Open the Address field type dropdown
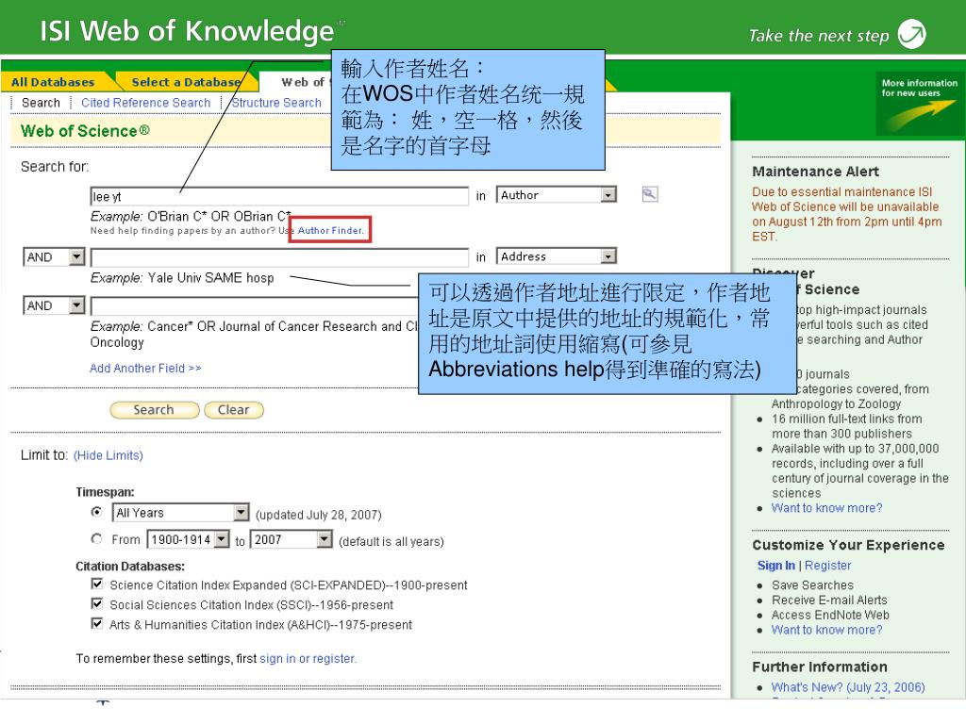This screenshot has height=724, width=966. 557,256
